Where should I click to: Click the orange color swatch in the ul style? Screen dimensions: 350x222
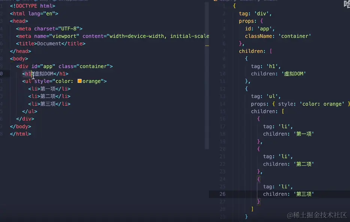pyautogui.click(x=80, y=81)
